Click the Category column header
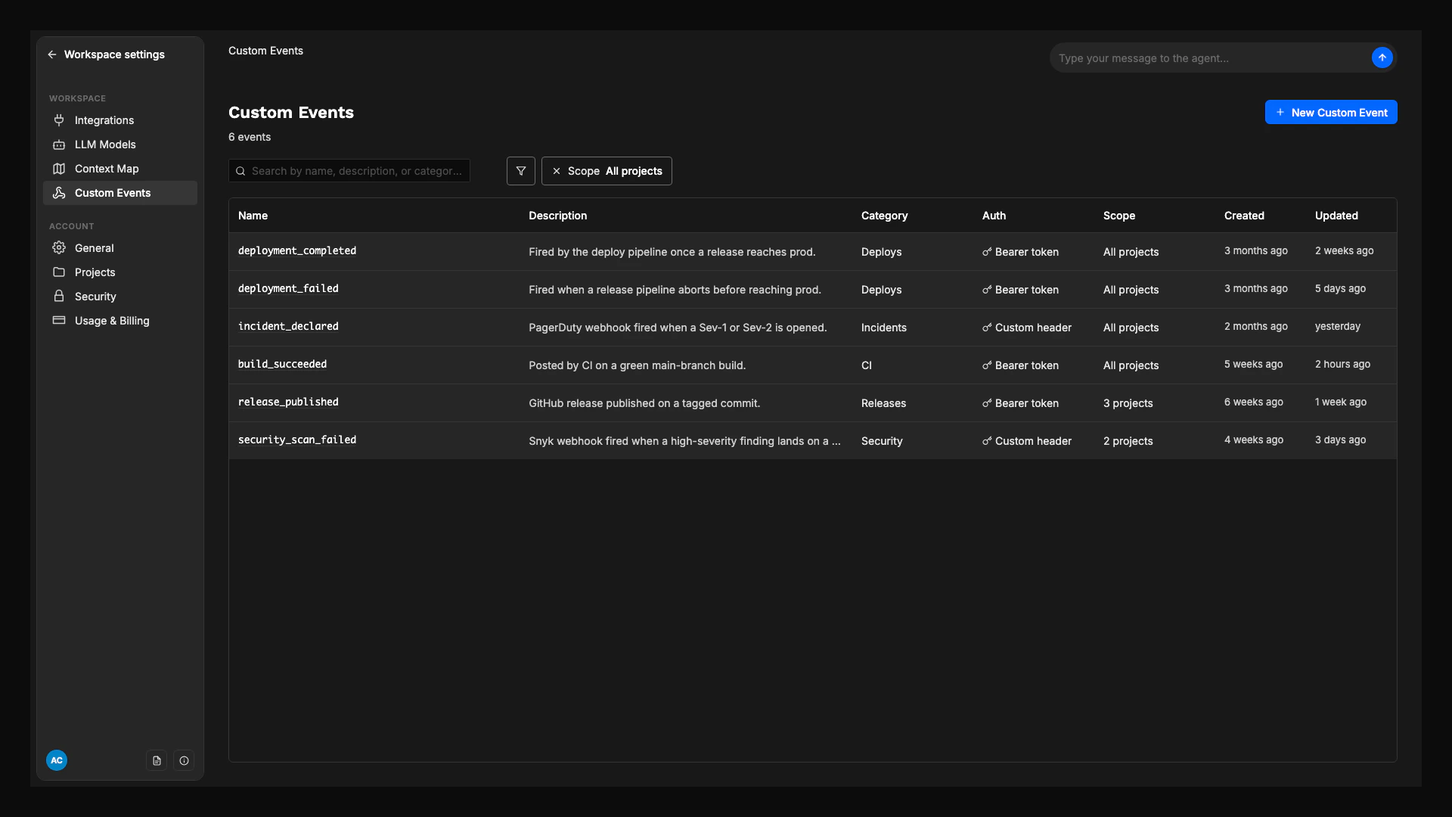 point(884,216)
